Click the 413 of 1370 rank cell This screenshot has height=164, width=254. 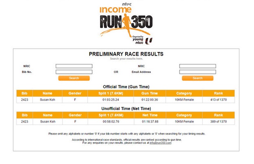tap(218, 100)
